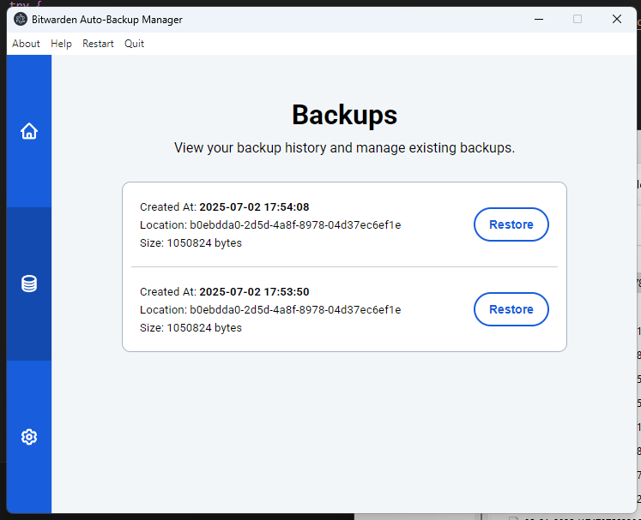Restore the backup created at 17:53:50
Image resolution: width=641 pixels, height=520 pixels.
click(511, 309)
